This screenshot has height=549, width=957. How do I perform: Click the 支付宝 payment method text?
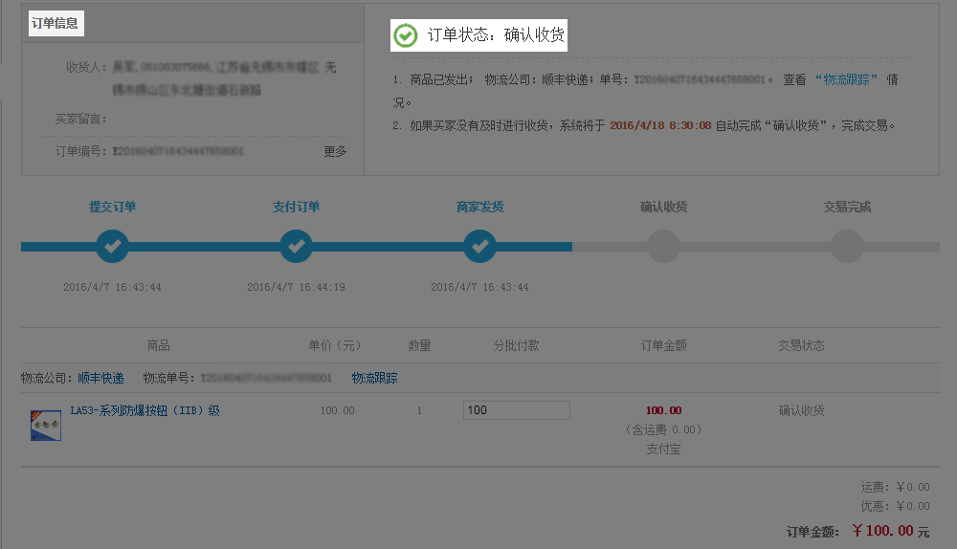(663, 449)
